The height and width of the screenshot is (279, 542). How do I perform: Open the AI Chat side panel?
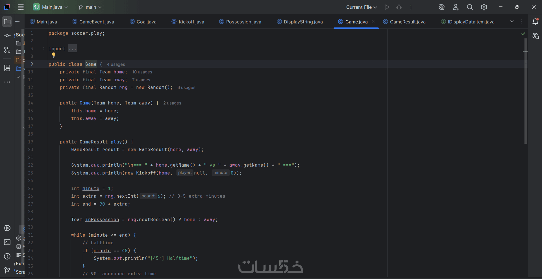(536, 36)
